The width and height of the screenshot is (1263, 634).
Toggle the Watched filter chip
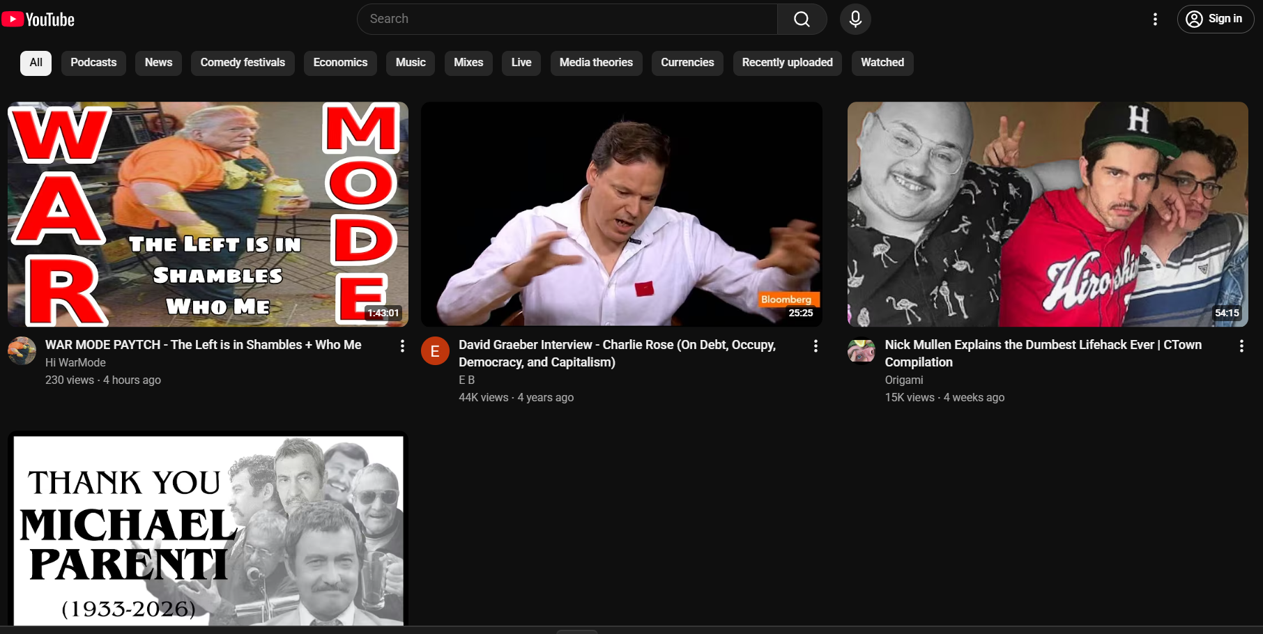882,63
